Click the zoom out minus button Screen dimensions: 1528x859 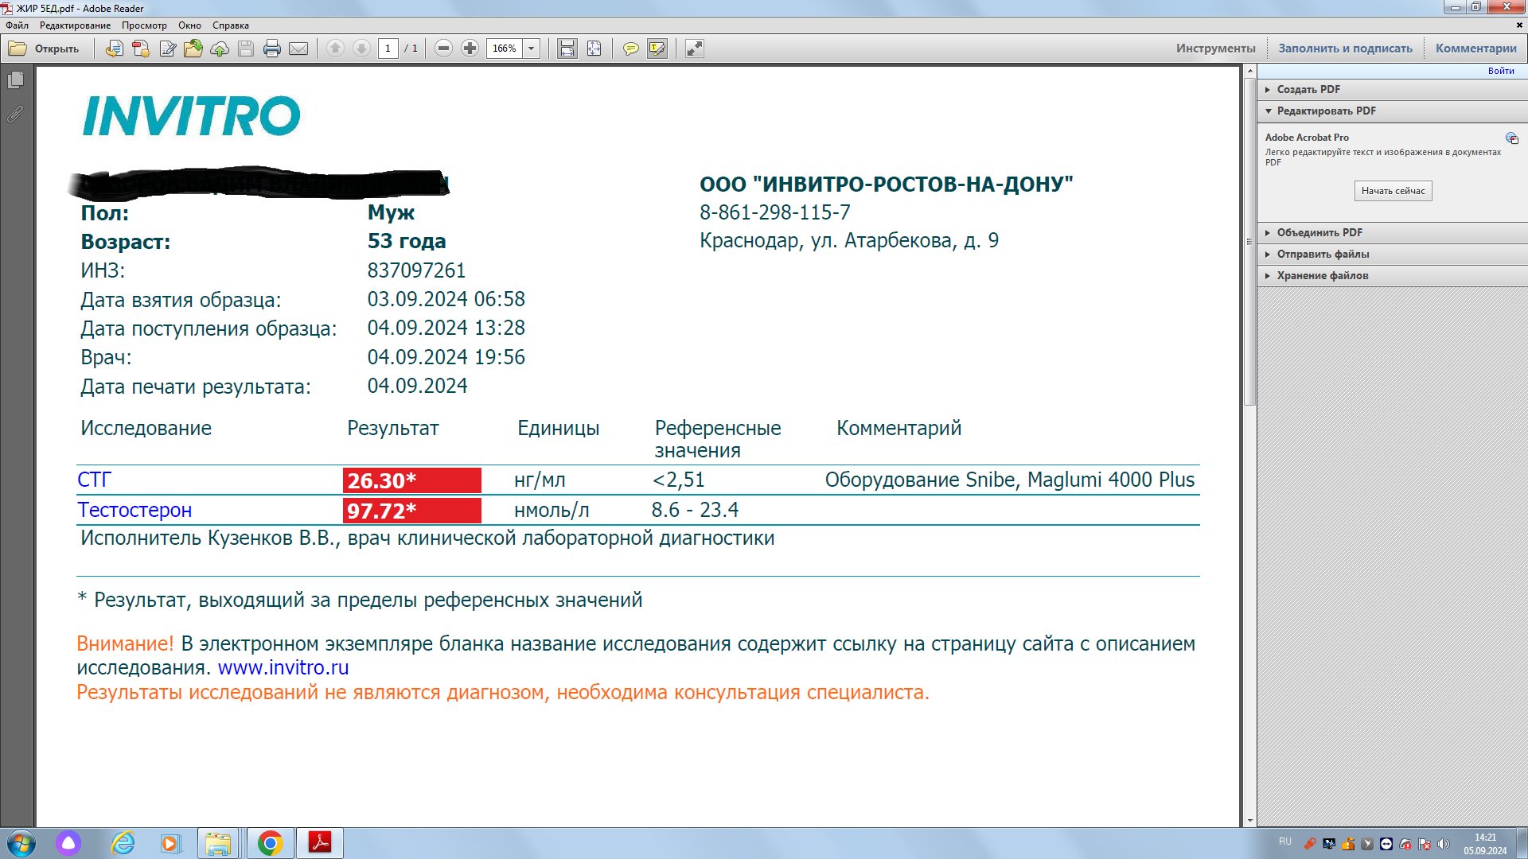point(444,49)
